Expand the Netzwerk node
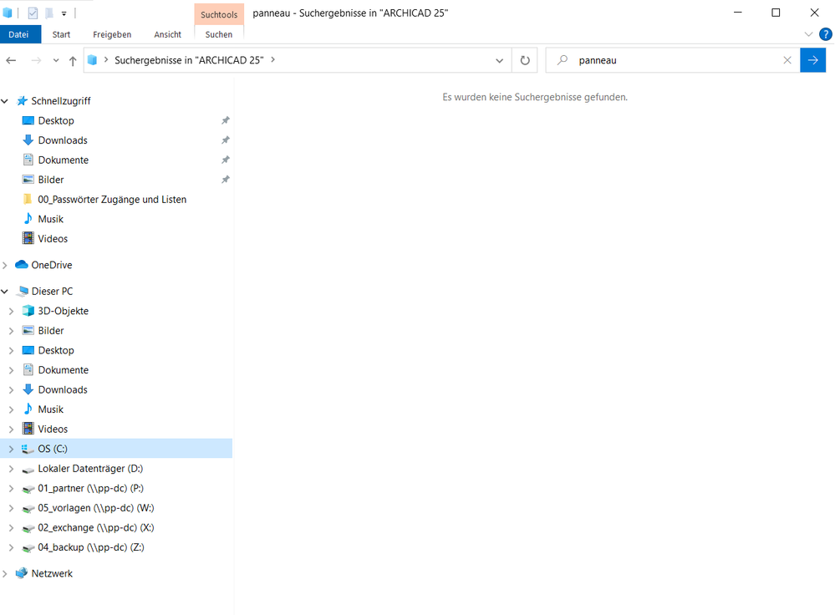Viewport: 835px width, 615px height. [5, 574]
